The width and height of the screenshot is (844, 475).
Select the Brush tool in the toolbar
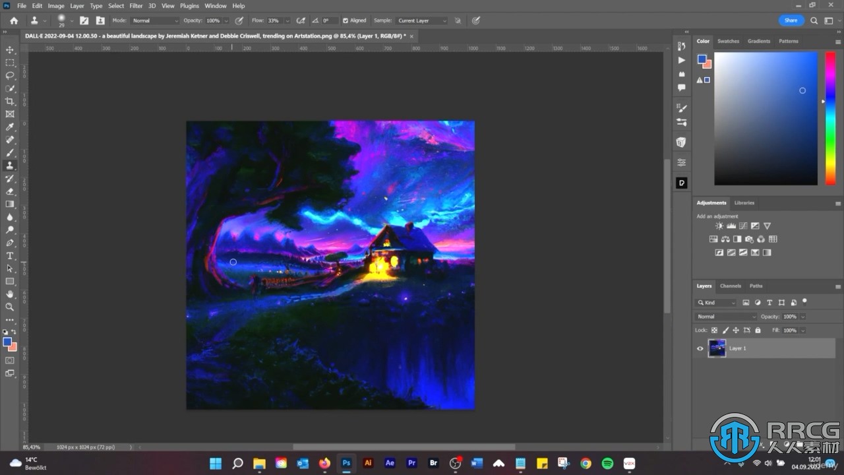tap(10, 152)
